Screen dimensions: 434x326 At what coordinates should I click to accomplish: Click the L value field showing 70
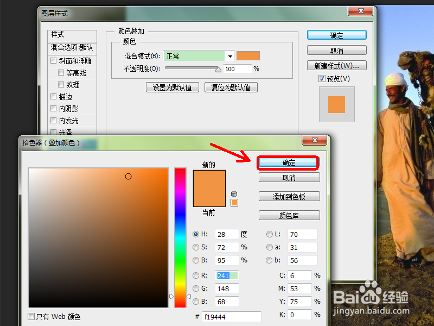coord(303,234)
